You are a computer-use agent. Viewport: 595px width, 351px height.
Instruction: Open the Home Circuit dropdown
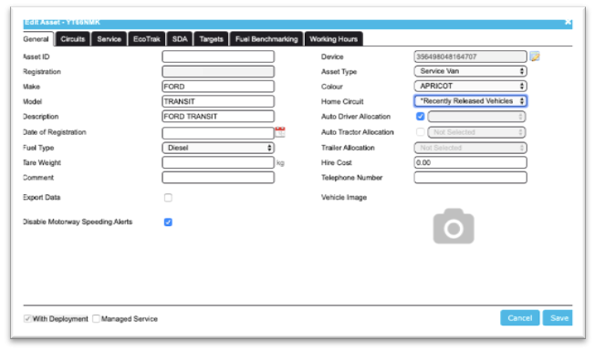coord(471,101)
